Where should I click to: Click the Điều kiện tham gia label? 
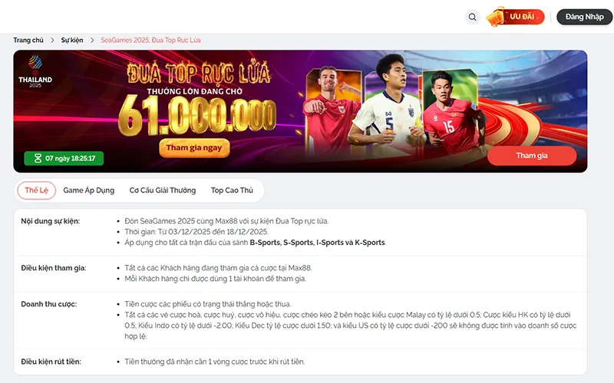(54, 268)
